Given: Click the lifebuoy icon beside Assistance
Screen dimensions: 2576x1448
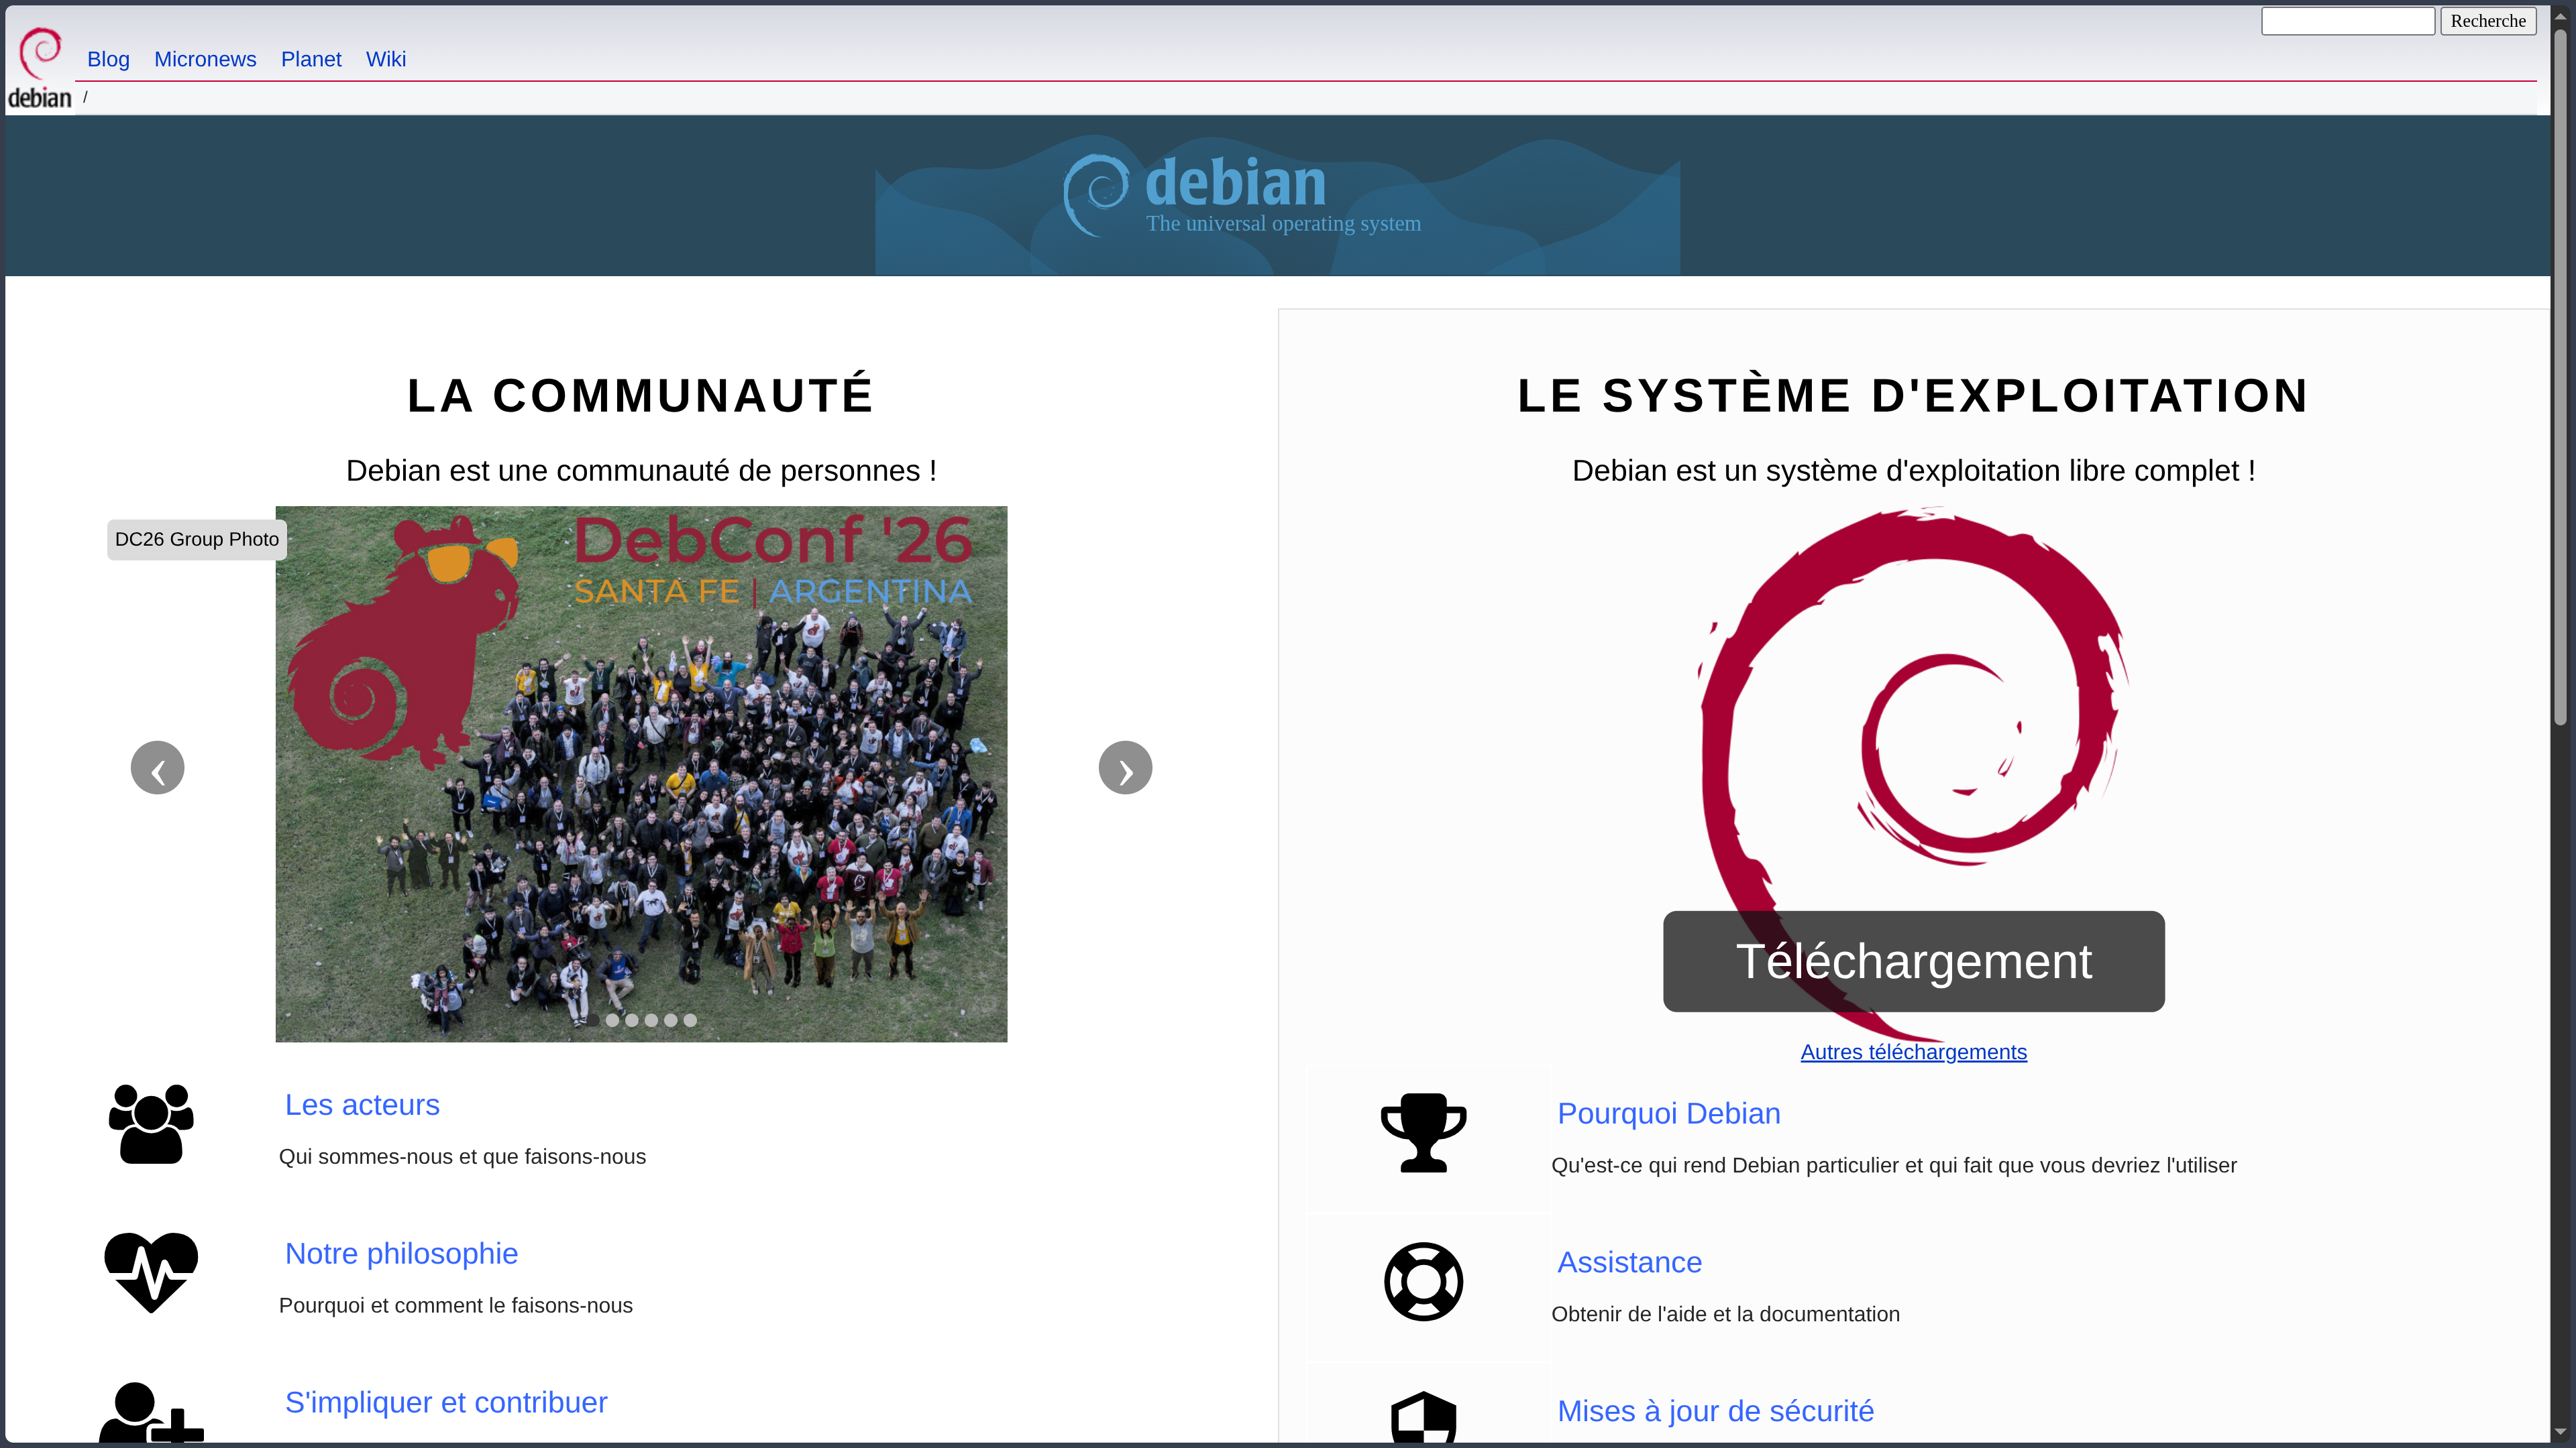Looking at the screenshot, I should [1423, 1281].
